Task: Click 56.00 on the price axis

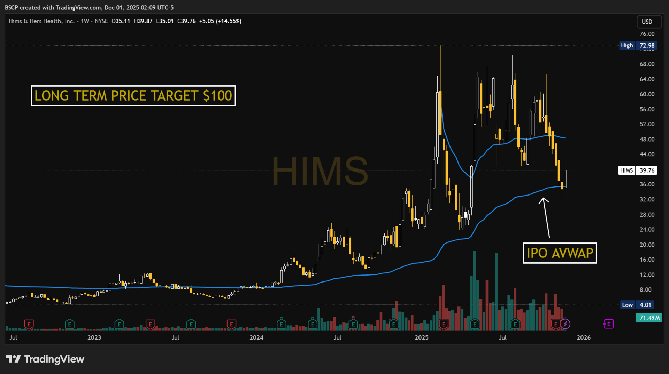Action: (647, 109)
